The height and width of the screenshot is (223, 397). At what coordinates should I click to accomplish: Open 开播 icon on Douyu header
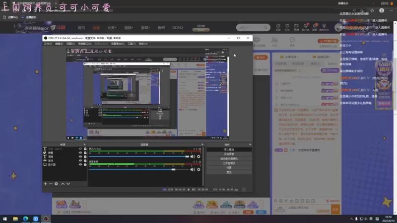click(296, 27)
